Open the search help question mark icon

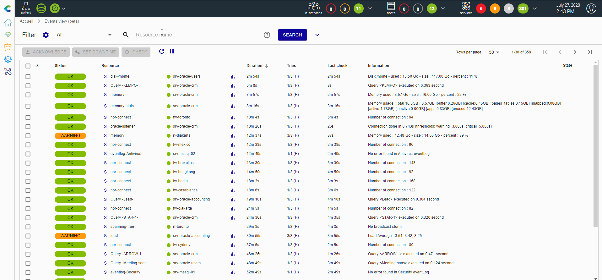point(267,35)
